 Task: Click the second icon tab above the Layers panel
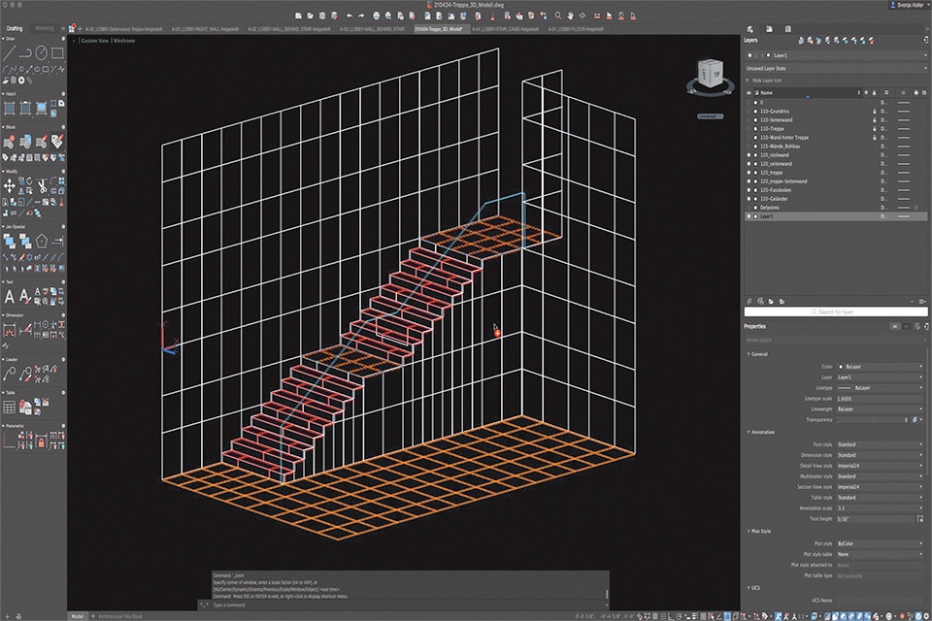[769, 28]
